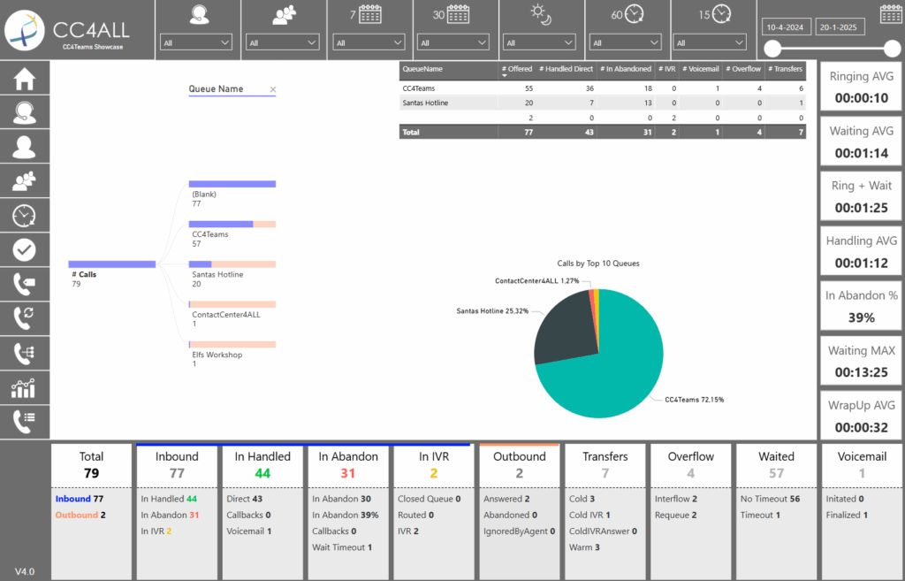Open the phone with refresh arrows page
905x581 pixels.
pyautogui.click(x=25, y=318)
